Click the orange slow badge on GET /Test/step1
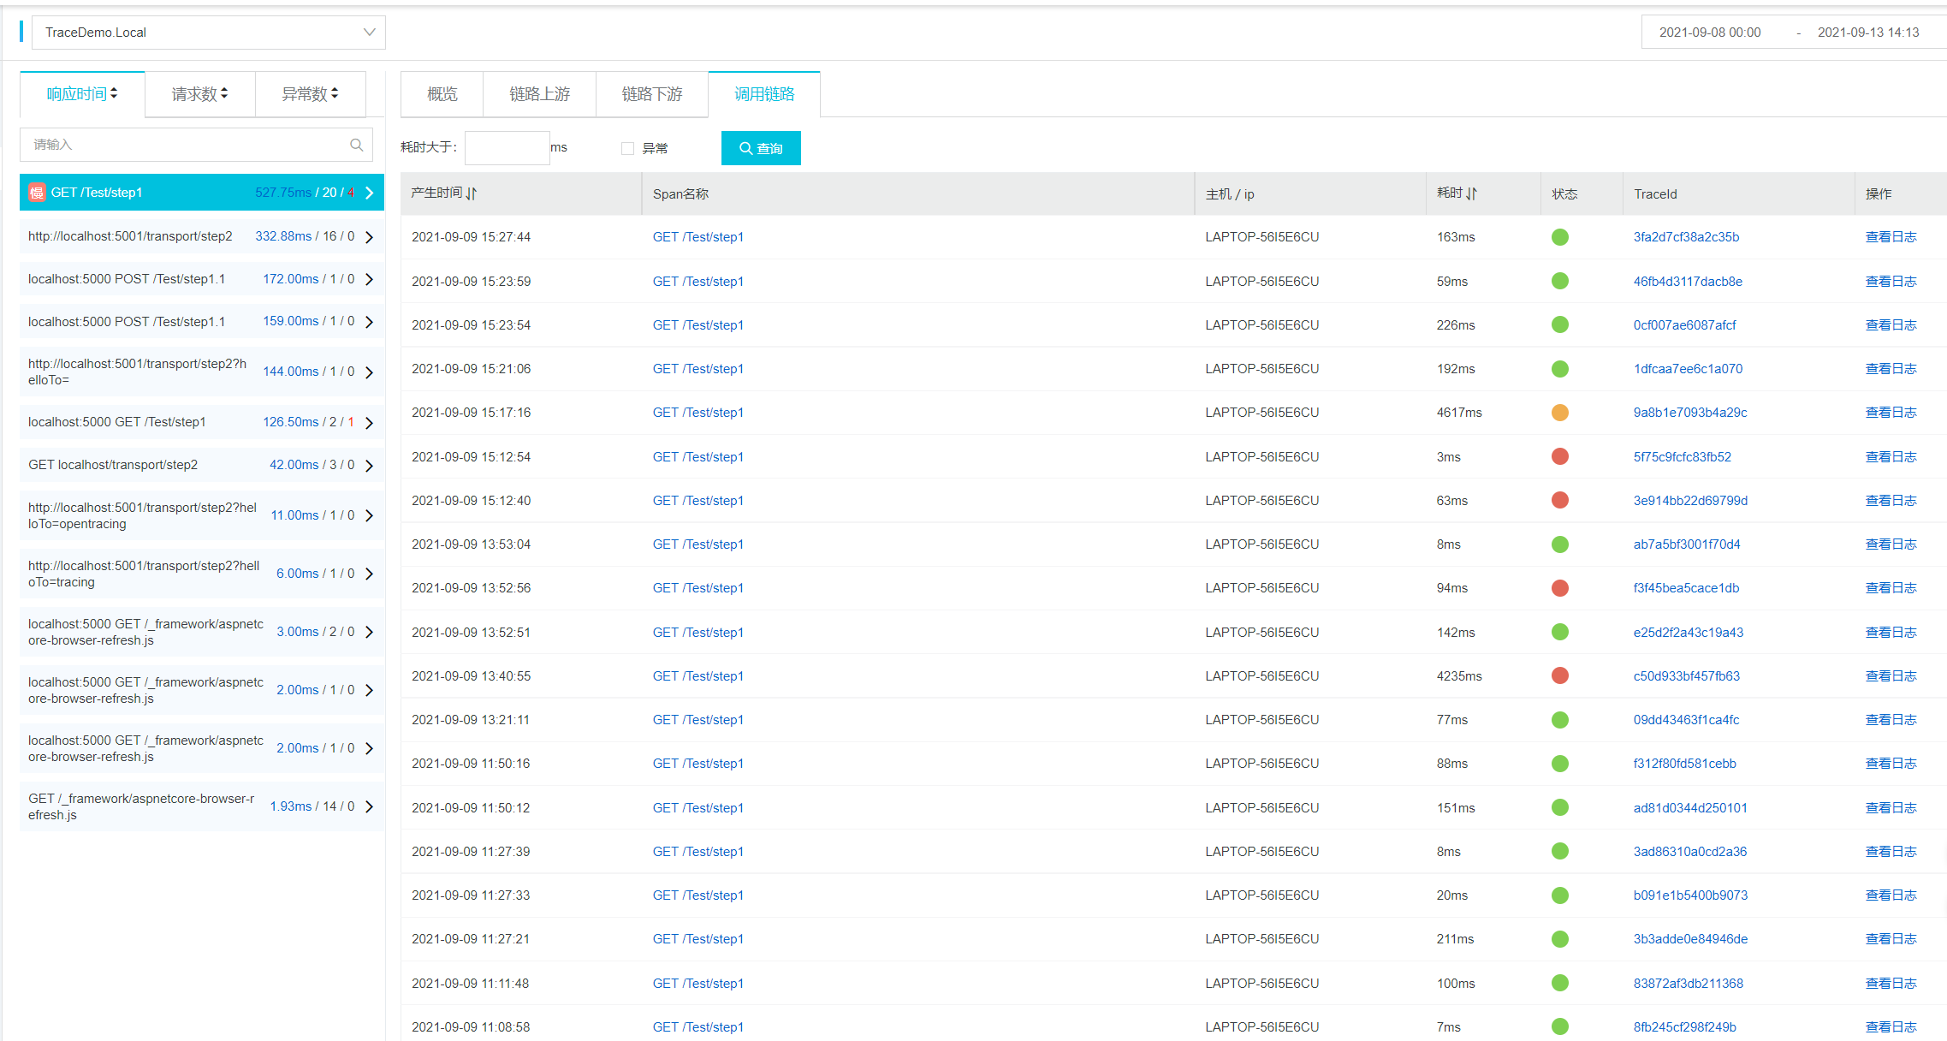The image size is (1947, 1041). tap(37, 193)
